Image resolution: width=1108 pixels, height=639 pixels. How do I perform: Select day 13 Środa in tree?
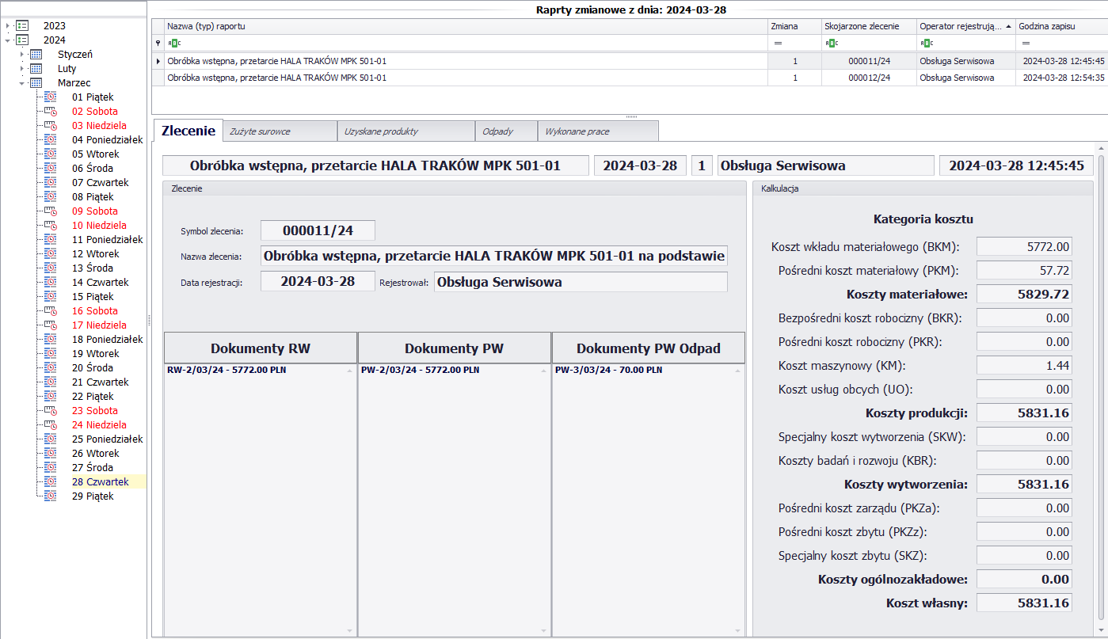[x=93, y=268]
